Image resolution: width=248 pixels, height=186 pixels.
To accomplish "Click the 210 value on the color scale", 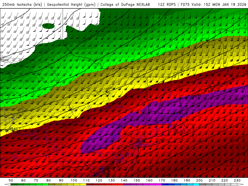I will click(x=212, y=180).
